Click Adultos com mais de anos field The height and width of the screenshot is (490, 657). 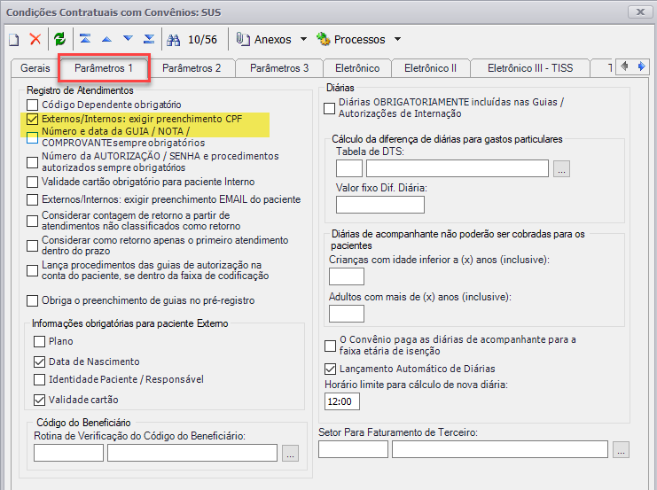[x=347, y=314]
